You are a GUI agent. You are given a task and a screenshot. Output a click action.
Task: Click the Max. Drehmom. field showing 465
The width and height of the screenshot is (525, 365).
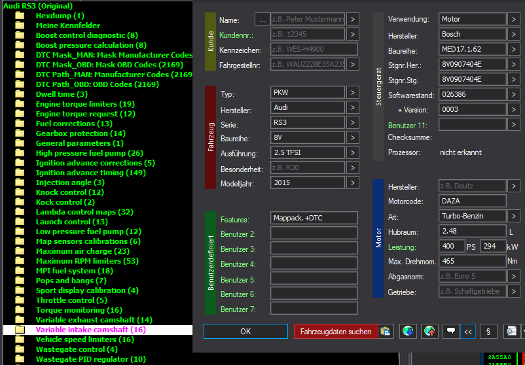click(473, 261)
